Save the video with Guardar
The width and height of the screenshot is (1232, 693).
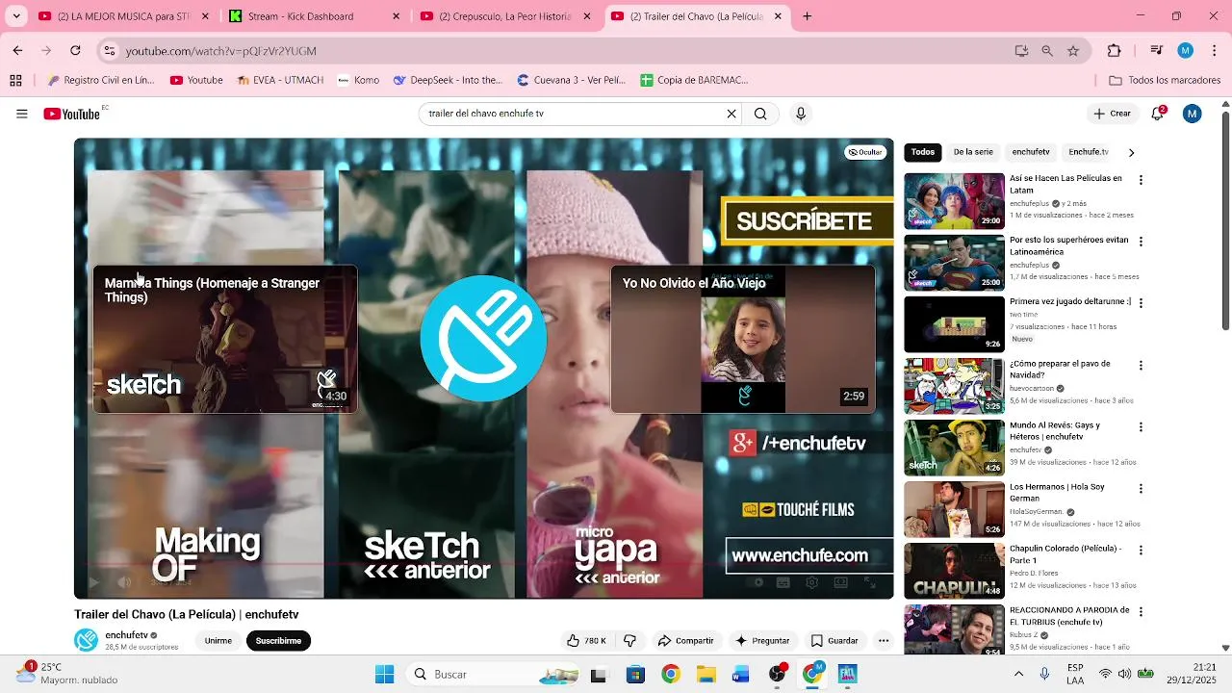pos(834,641)
